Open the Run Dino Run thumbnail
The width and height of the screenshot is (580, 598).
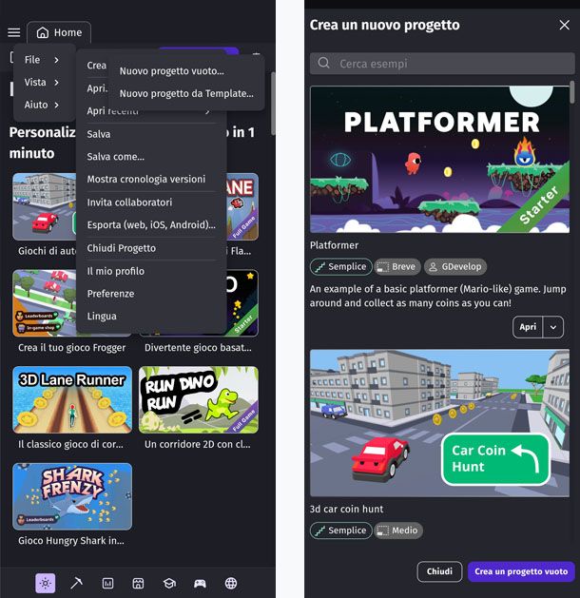pyautogui.click(x=199, y=399)
